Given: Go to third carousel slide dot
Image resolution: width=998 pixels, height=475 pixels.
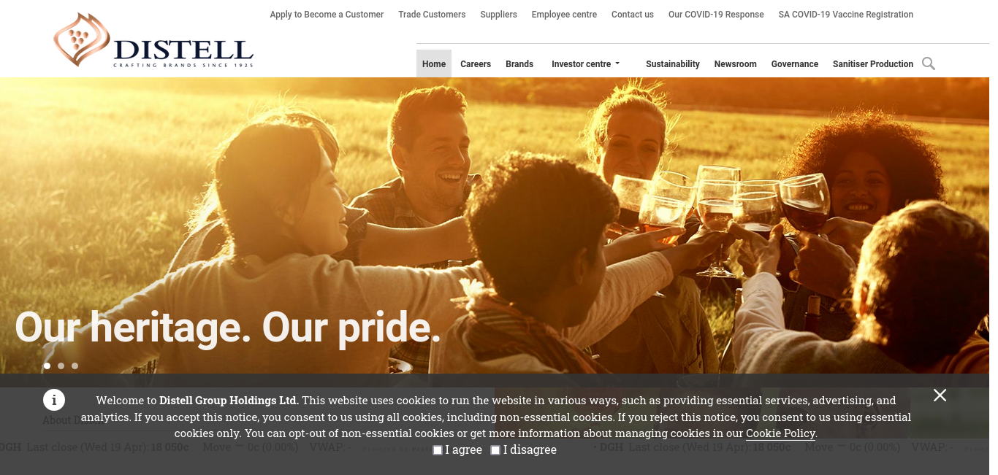Looking at the screenshot, I should [x=75, y=366].
